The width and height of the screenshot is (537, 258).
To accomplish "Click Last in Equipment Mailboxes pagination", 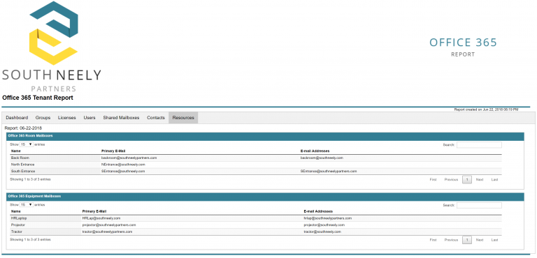I will 494,240.
